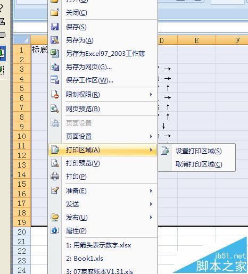The width and height of the screenshot is (248, 274).
Task: Click the Prepare pencil icon
Action: [55, 190]
